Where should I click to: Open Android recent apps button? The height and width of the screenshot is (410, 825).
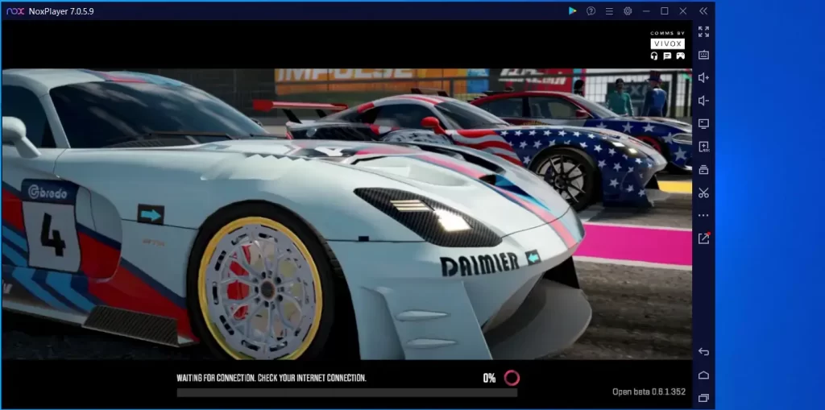(x=703, y=398)
